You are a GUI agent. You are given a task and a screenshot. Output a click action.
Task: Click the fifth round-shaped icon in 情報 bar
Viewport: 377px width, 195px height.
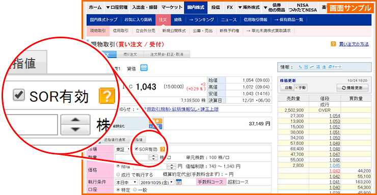324,67
